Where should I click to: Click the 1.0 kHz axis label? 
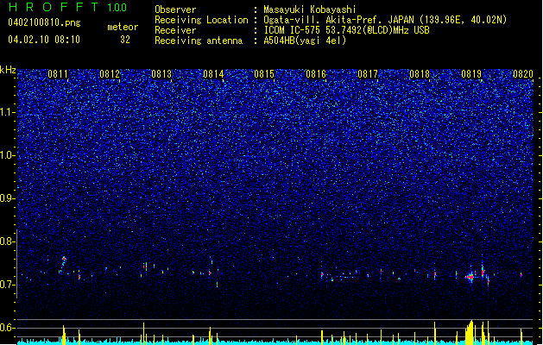coord(7,155)
